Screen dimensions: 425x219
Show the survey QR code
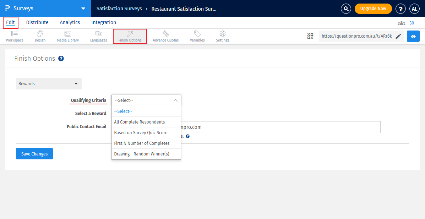coord(310,36)
